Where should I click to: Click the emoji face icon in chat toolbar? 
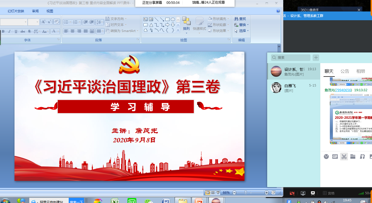coord(326,157)
